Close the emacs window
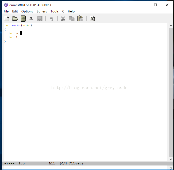 (167, 5)
